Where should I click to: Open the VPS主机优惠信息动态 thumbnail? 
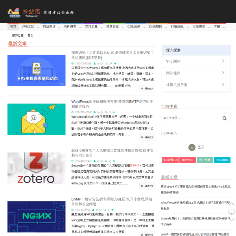click(37, 70)
